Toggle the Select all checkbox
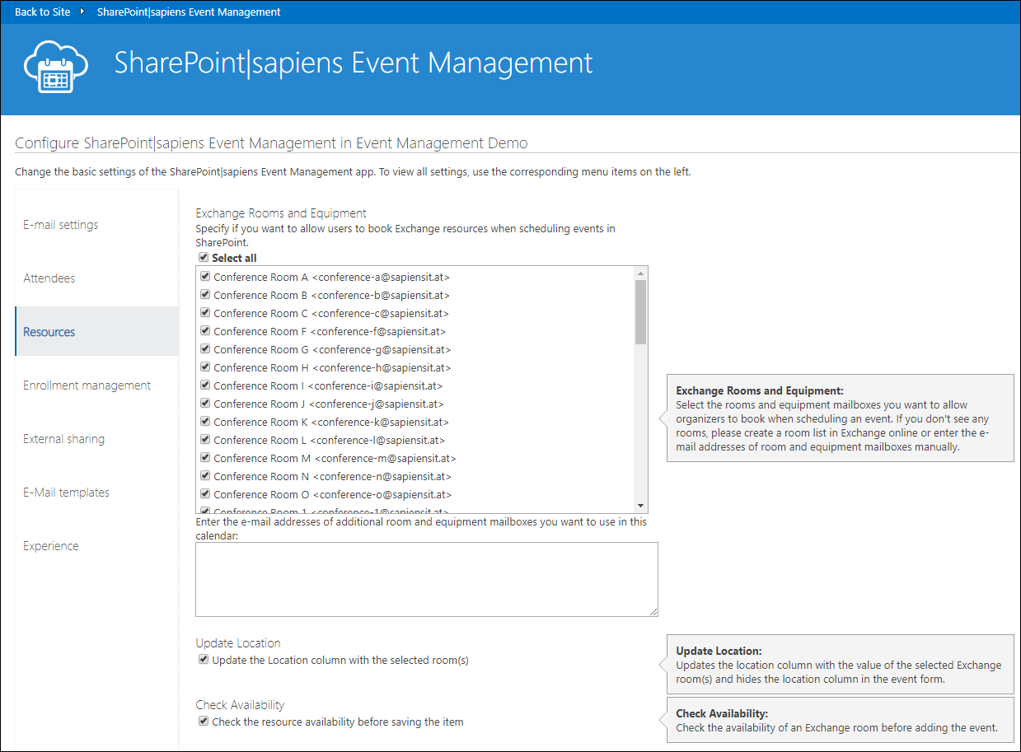 (204, 258)
